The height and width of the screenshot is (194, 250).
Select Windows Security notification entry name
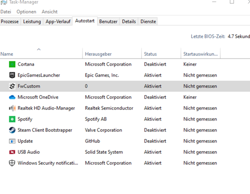tap(48, 163)
